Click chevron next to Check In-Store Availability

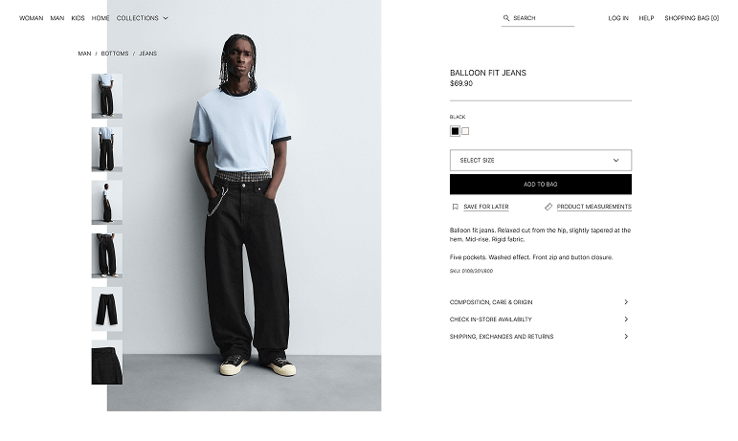[626, 320]
